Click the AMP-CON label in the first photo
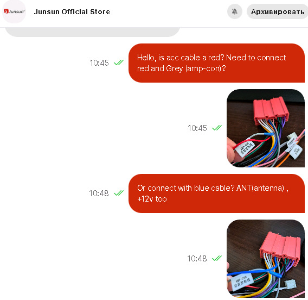Image resolution: width=308 pixels, height=300 pixels. click(x=245, y=148)
